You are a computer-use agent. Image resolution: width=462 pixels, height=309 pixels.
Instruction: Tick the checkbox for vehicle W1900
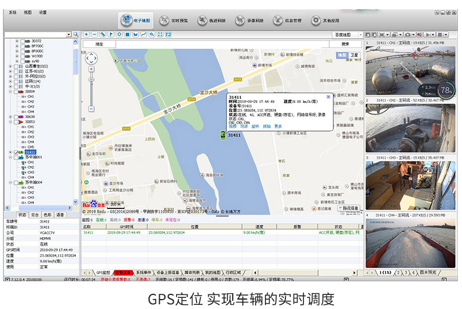coord(23,56)
